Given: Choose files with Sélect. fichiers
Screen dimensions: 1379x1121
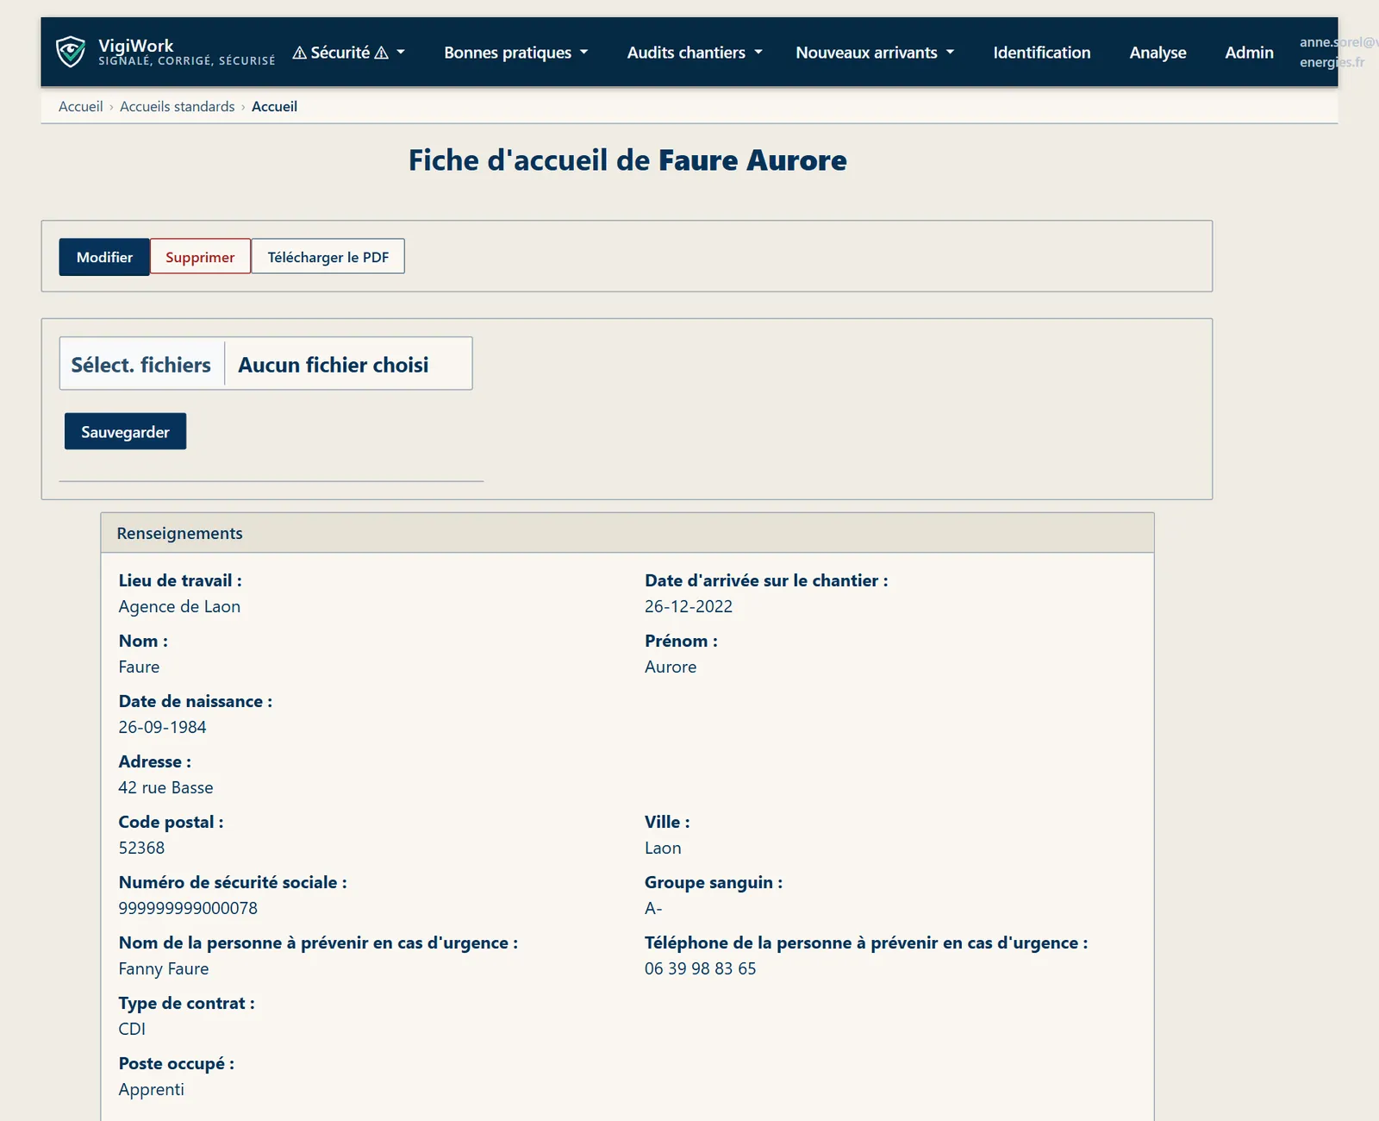Looking at the screenshot, I should [x=141, y=365].
